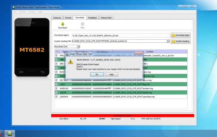This screenshot has height=137, width=217.
Task: Click the warning triangle icon in dialog
Action: click(x=71, y=61)
